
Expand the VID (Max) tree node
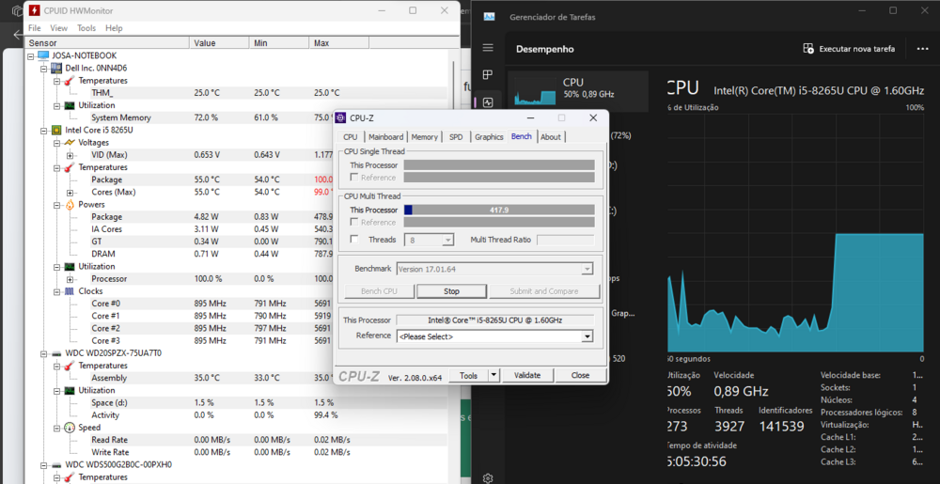(x=70, y=155)
